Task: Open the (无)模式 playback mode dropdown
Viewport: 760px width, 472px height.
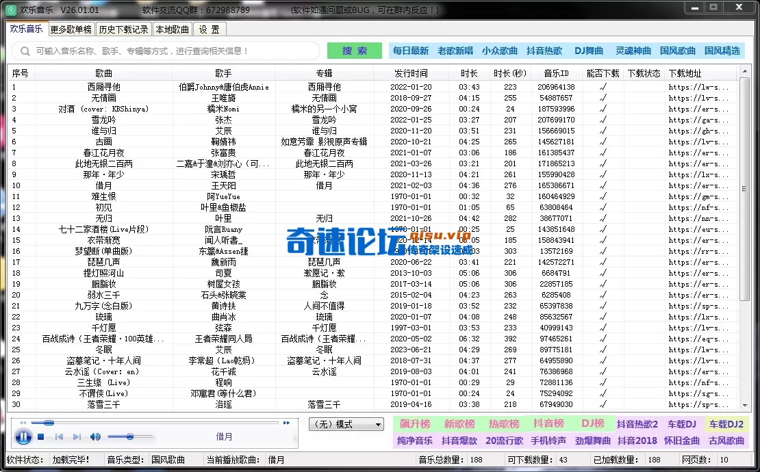Action: point(346,424)
